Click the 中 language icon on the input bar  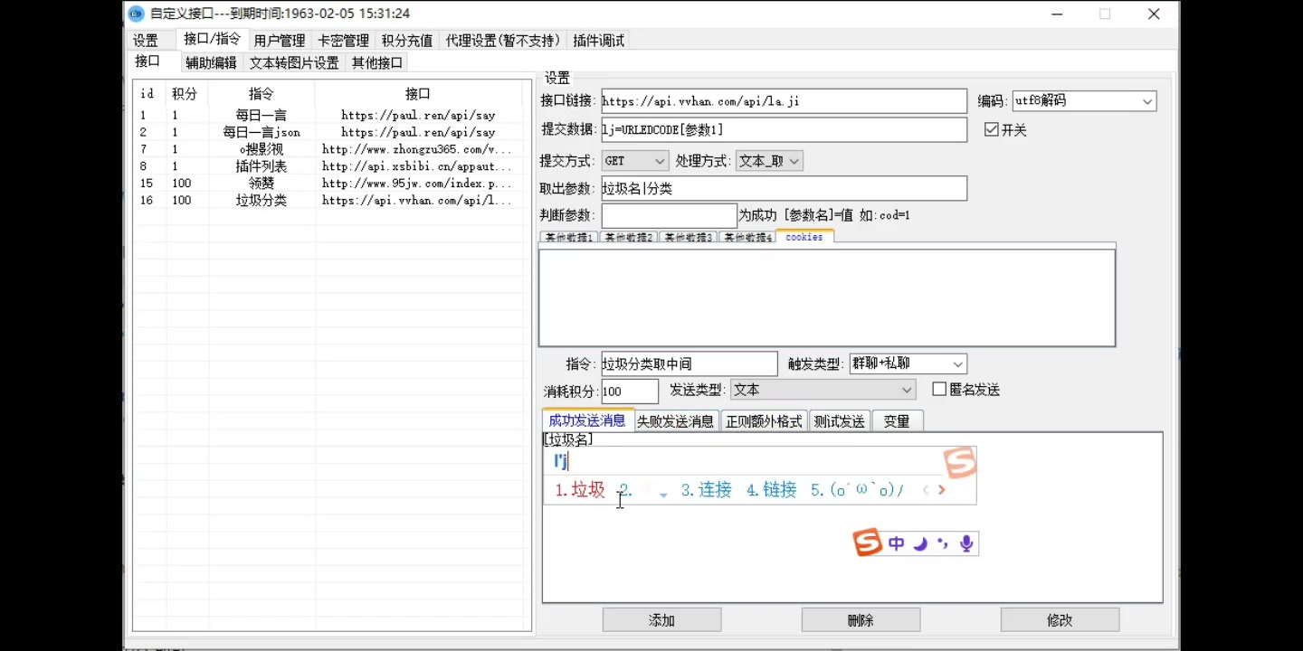[895, 542]
